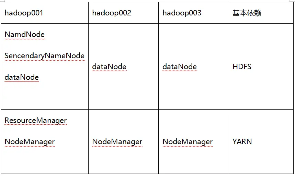Image resolution: width=295 pixels, height=176 pixels.
Task: Click row border between 基本依赖 and HDFS cells
Action: click(261, 24)
